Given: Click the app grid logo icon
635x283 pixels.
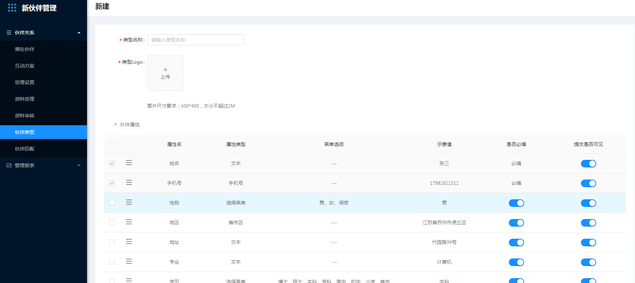Looking at the screenshot, I should (12, 8).
